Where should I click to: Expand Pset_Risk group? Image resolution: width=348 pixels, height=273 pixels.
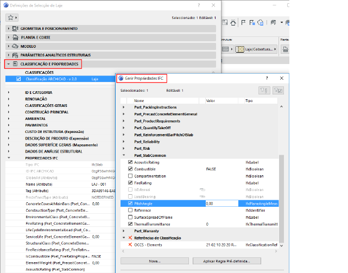[124, 149]
